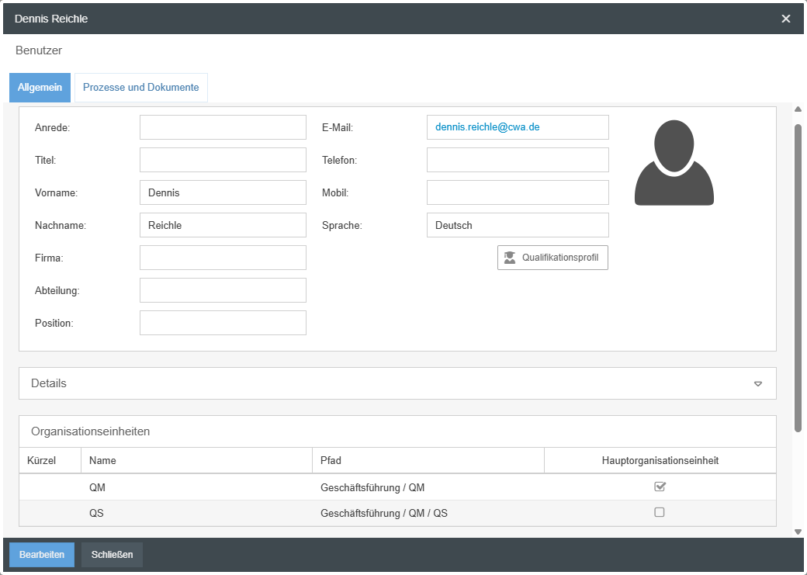807x575 pixels.
Task: Click the Benutzer subtitle text
Action: point(39,50)
